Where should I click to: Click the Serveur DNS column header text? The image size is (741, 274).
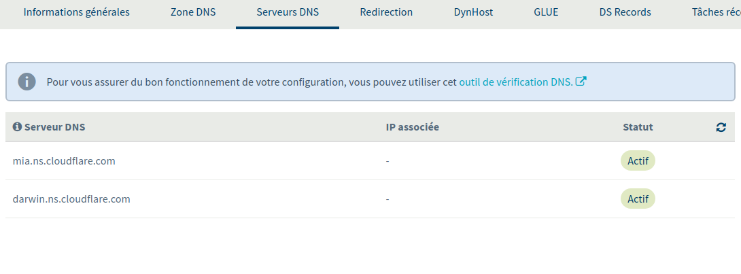55,127
